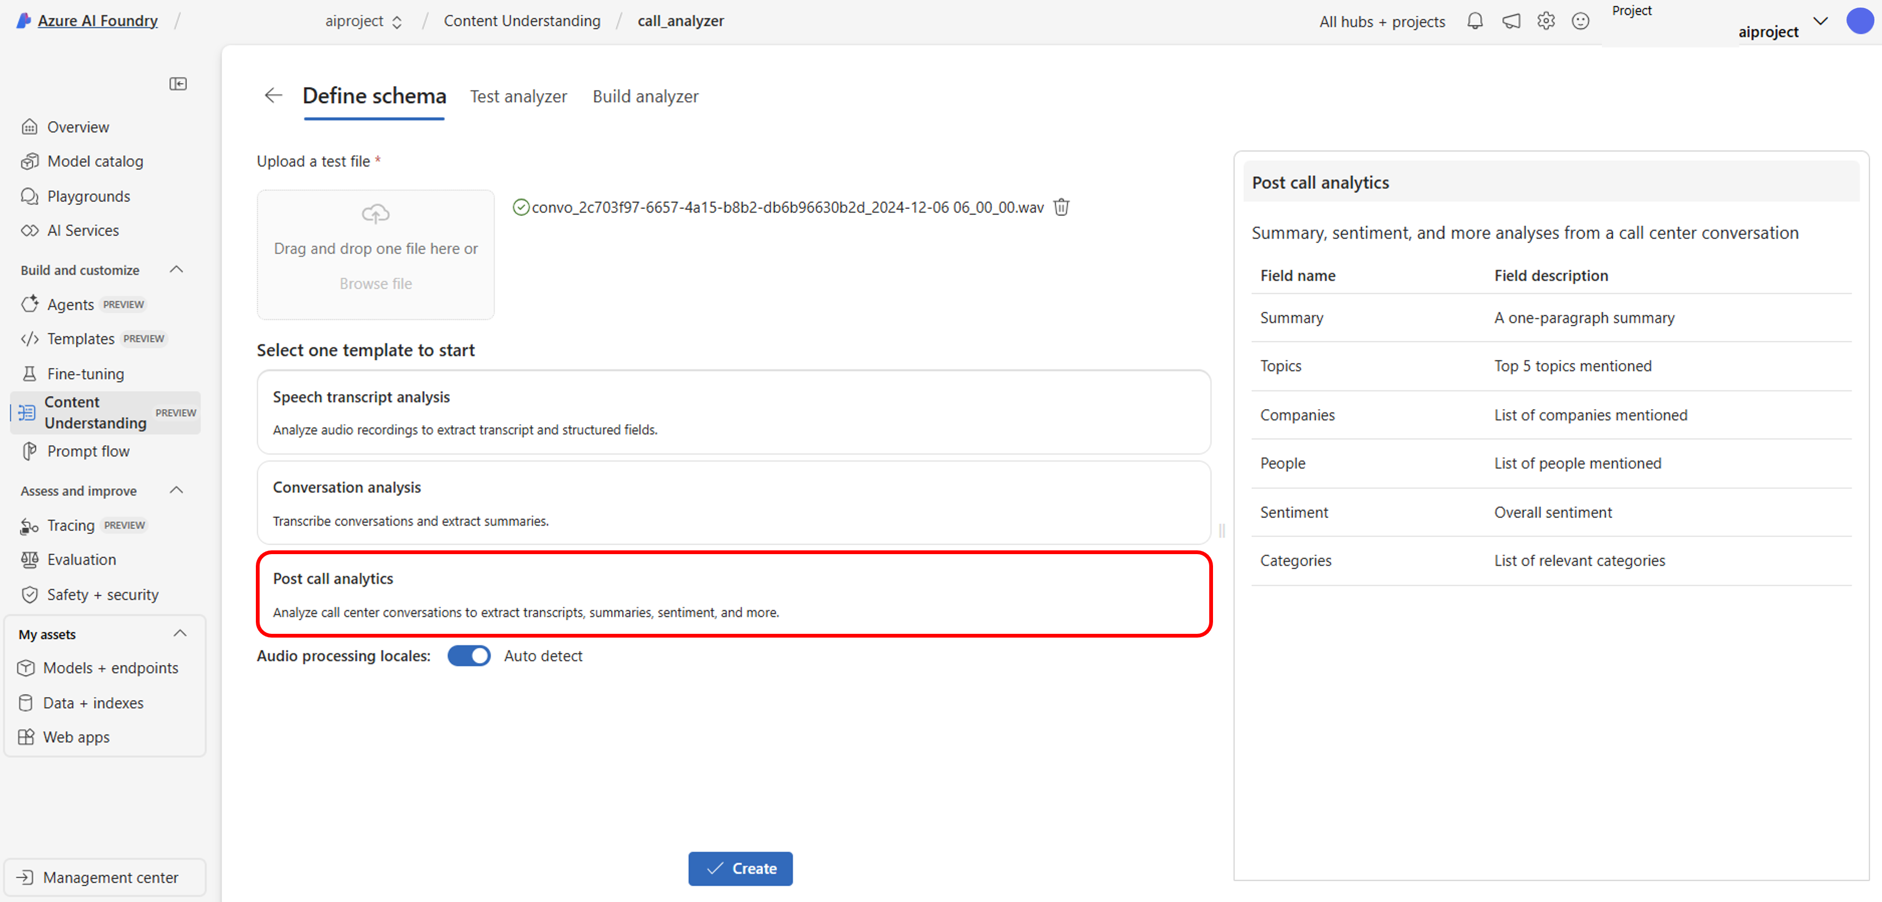The height and width of the screenshot is (902, 1882).
Task: Go back using the left arrow
Action: 273,96
